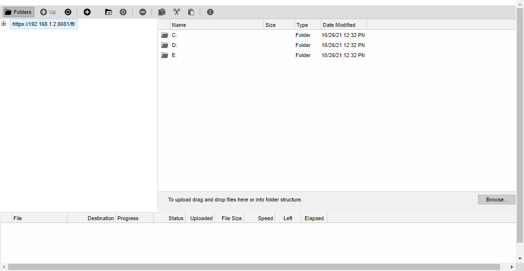Click the folder icon beside D:

pos(164,45)
